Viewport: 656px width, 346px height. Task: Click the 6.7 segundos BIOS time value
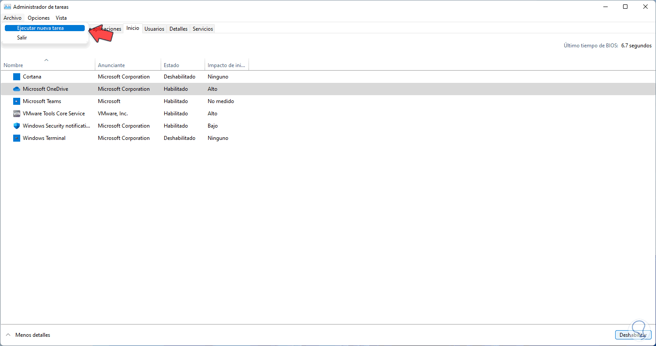coord(636,46)
